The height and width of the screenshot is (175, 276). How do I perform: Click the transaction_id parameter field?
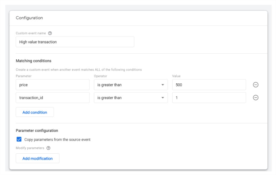tap(53, 98)
